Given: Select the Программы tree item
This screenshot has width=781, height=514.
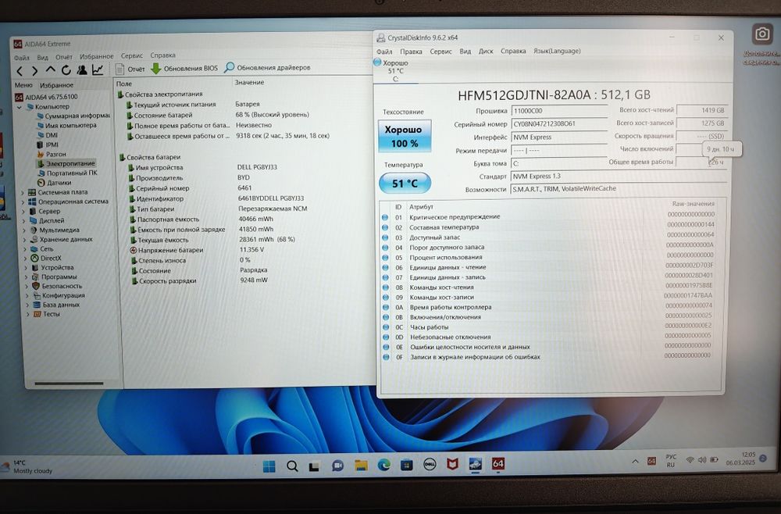Looking at the screenshot, I should tap(55, 277).
